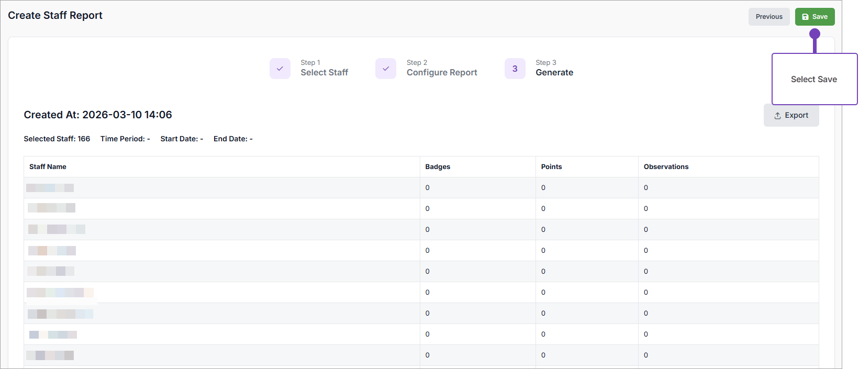The height and width of the screenshot is (369, 859).
Task: Click the Step 3 number badge
Action: pos(515,69)
